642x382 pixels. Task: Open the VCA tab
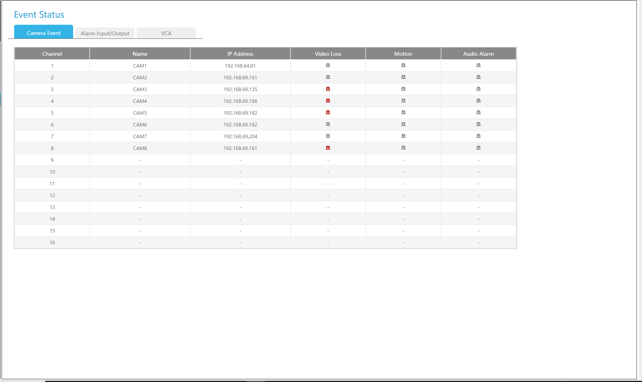click(166, 33)
